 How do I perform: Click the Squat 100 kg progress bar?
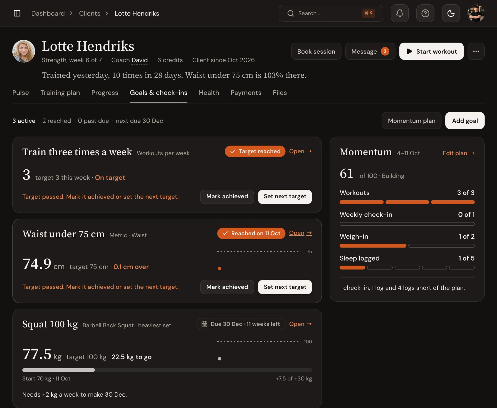(x=167, y=370)
